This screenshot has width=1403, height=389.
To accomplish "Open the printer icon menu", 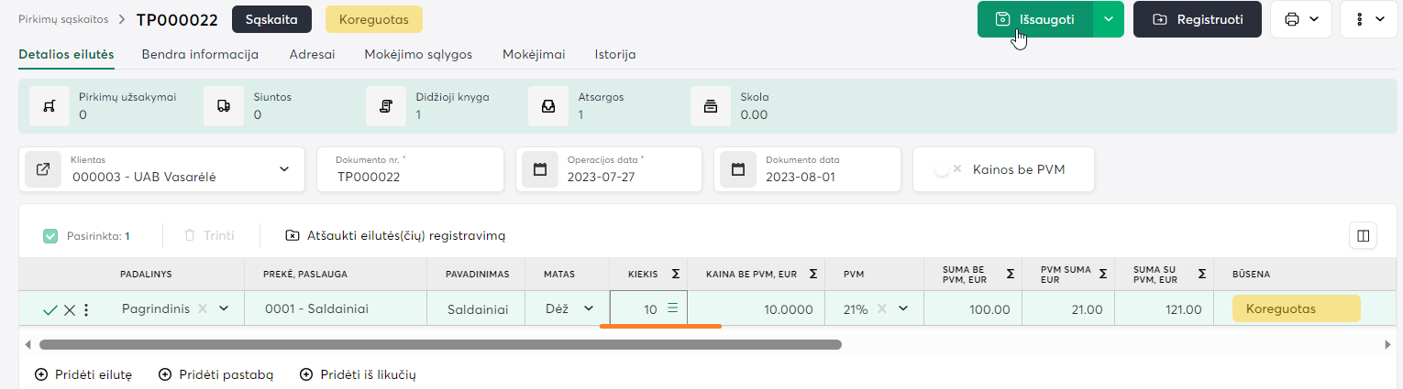I will pyautogui.click(x=1300, y=19).
